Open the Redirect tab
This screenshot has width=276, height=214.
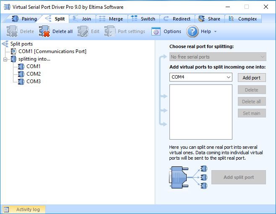point(177,19)
